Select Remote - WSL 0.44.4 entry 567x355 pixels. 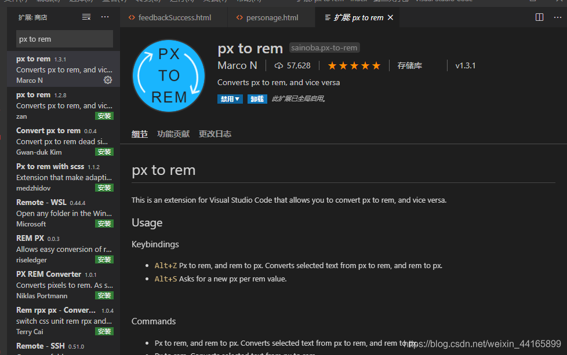click(x=64, y=213)
